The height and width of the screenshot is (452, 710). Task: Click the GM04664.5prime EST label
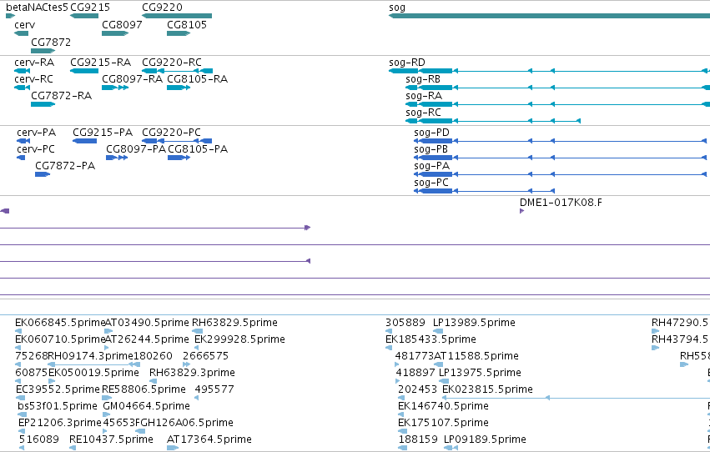146,406
